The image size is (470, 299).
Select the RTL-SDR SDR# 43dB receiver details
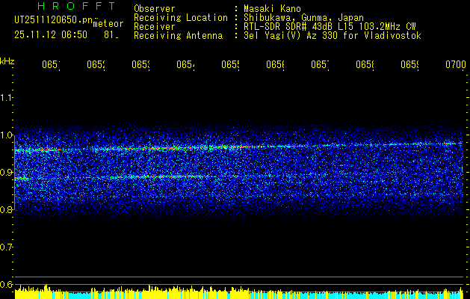[330, 27]
